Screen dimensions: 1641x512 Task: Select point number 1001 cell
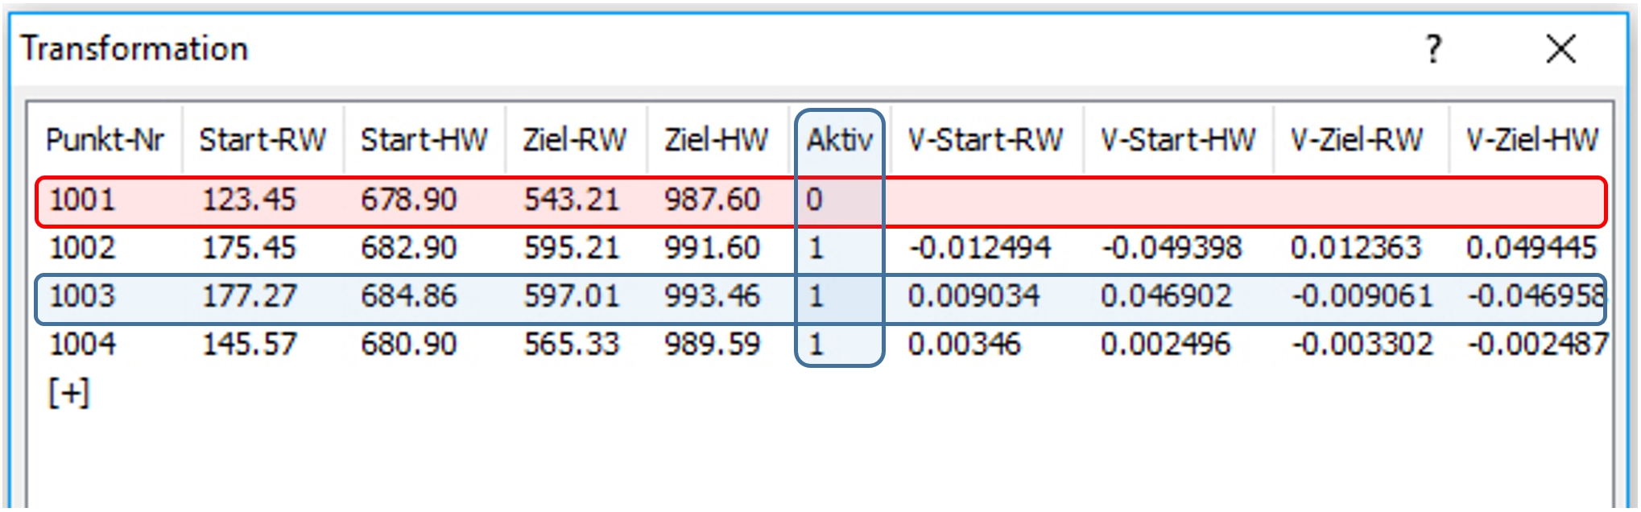pos(83,199)
